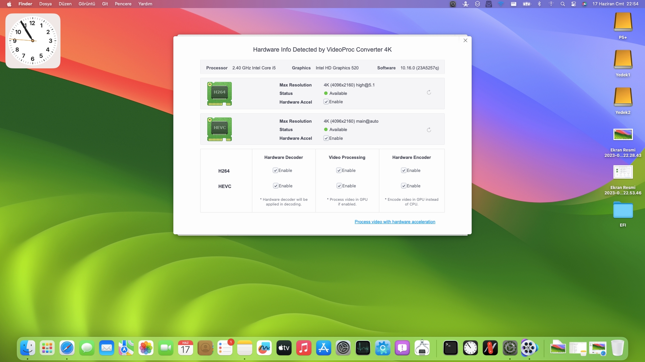Click Process video with hardware acceleration link
This screenshot has height=362, width=645.
click(395, 222)
